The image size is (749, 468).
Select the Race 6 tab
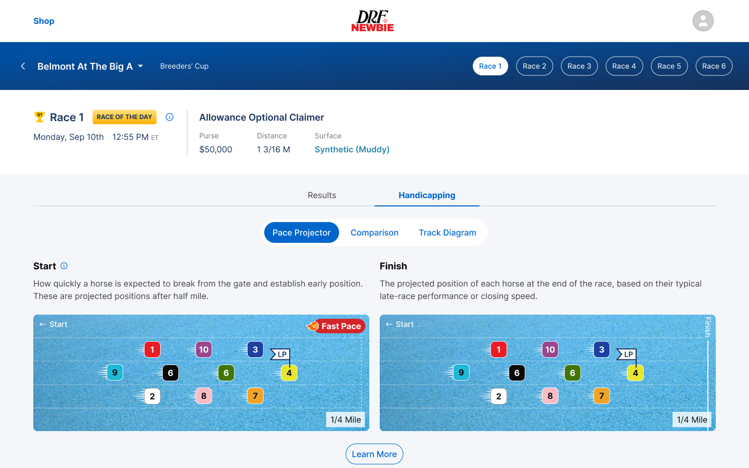tap(714, 66)
